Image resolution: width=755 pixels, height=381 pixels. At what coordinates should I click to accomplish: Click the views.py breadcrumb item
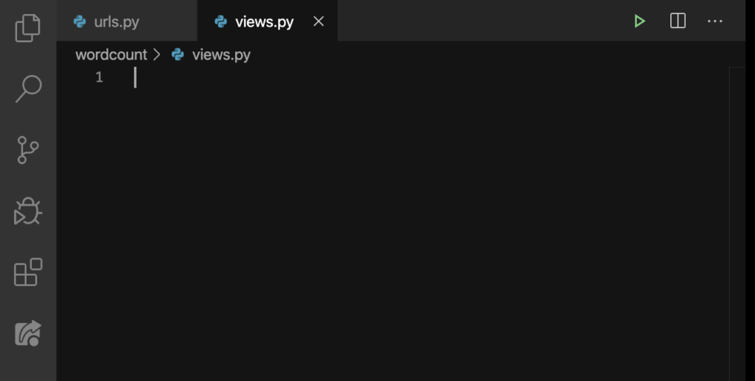(x=221, y=54)
